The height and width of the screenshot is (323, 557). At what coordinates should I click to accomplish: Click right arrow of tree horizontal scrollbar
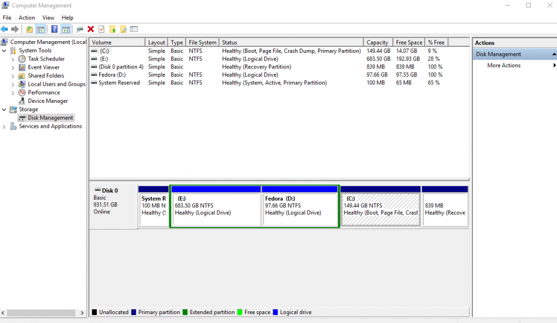click(x=82, y=313)
